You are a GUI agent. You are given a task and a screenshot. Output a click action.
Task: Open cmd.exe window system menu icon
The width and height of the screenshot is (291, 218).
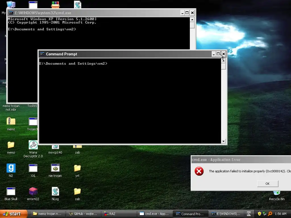point(11,13)
